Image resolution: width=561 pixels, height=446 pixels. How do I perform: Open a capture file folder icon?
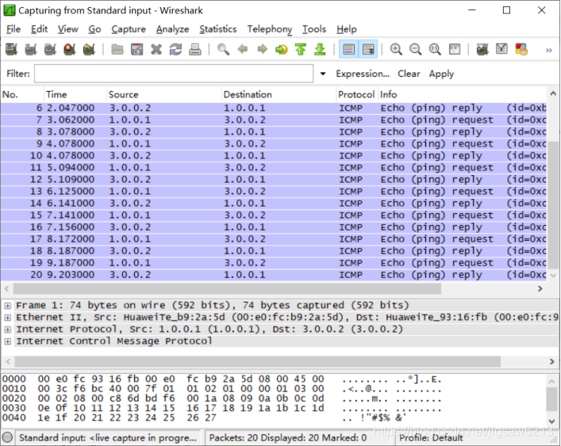[117, 49]
